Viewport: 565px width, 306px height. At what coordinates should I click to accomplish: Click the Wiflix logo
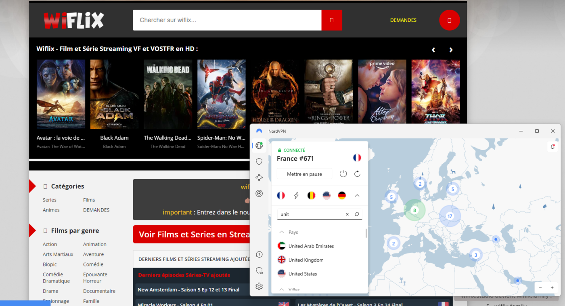tap(74, 20)
